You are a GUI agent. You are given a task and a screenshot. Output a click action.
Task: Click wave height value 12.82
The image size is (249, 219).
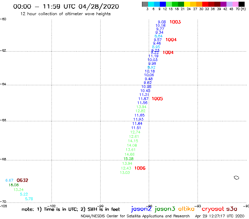coord(140,111)
